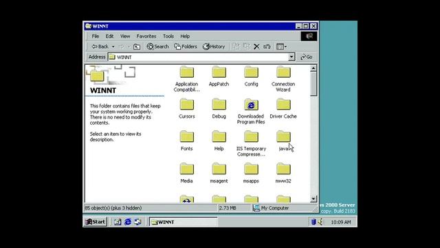Click the Move To toolbar icon
This screenshot has width=440, height=248.
tap(236, 47)
